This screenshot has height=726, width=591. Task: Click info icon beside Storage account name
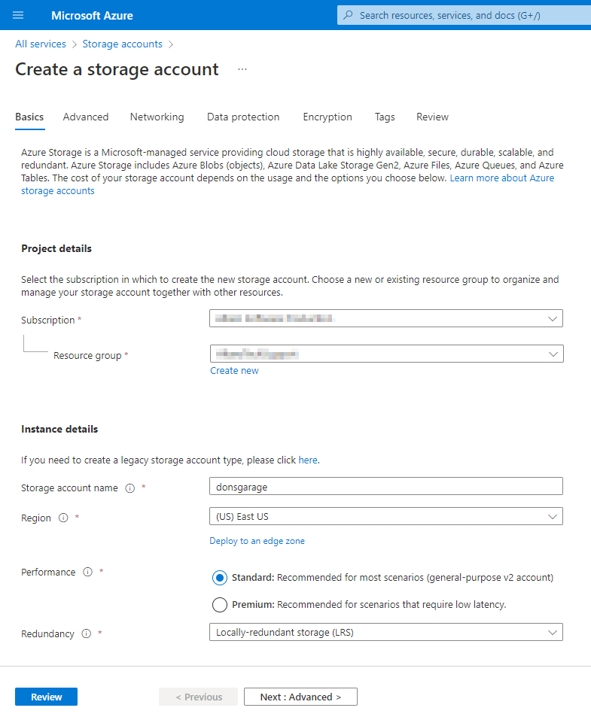(130, 488)
